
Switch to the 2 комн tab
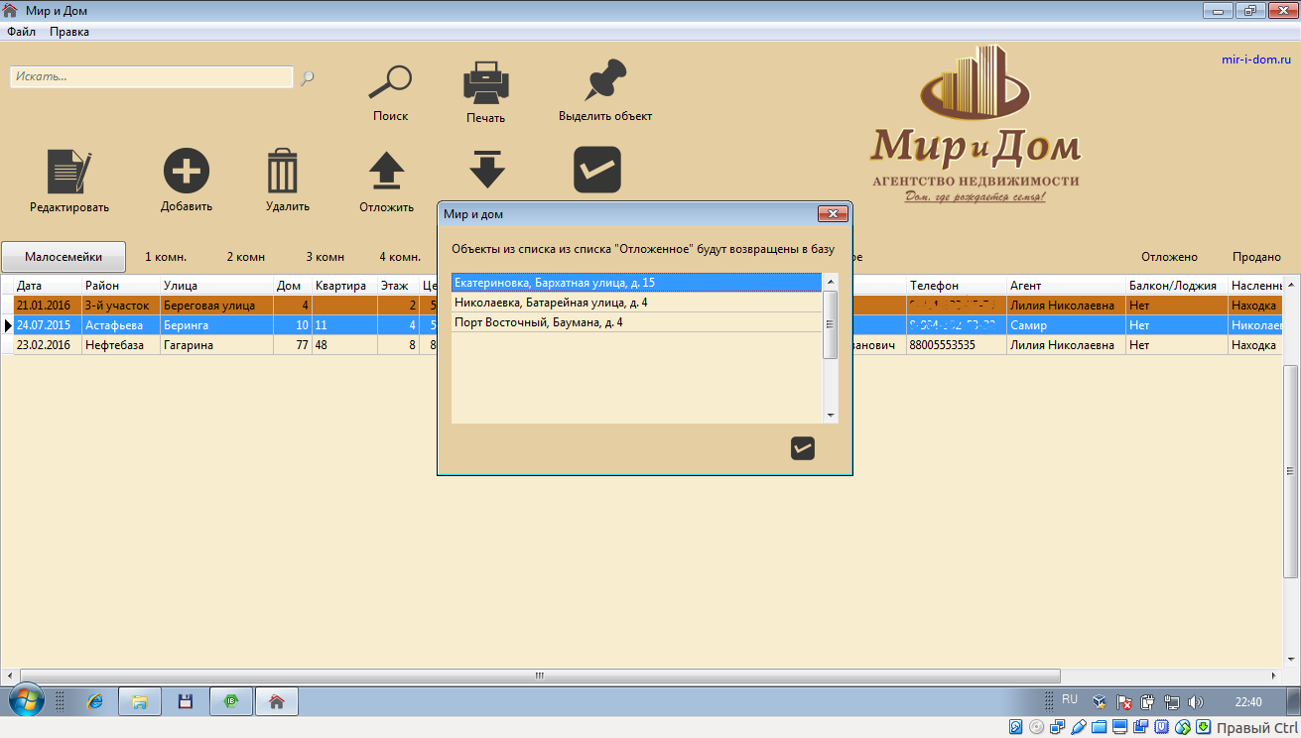[246, 257]
